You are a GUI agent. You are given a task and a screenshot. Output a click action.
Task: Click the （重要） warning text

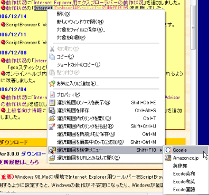tap(7, 177)
